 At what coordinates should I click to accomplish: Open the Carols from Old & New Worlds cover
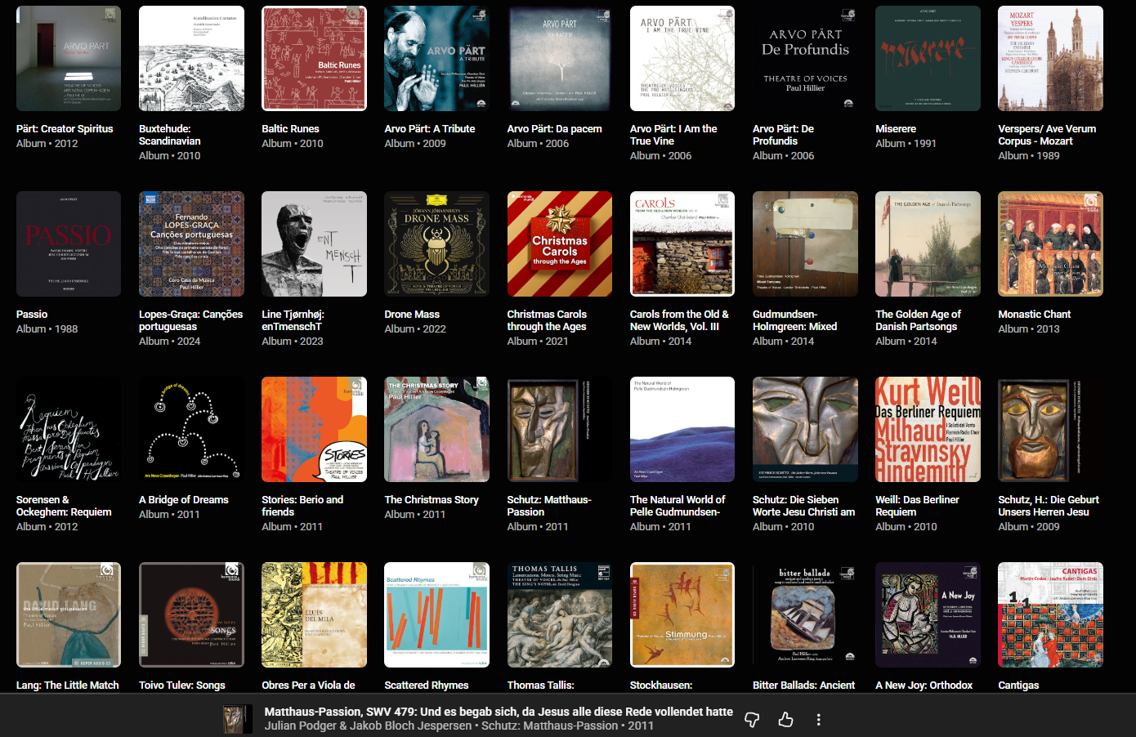tap(682, 244)
